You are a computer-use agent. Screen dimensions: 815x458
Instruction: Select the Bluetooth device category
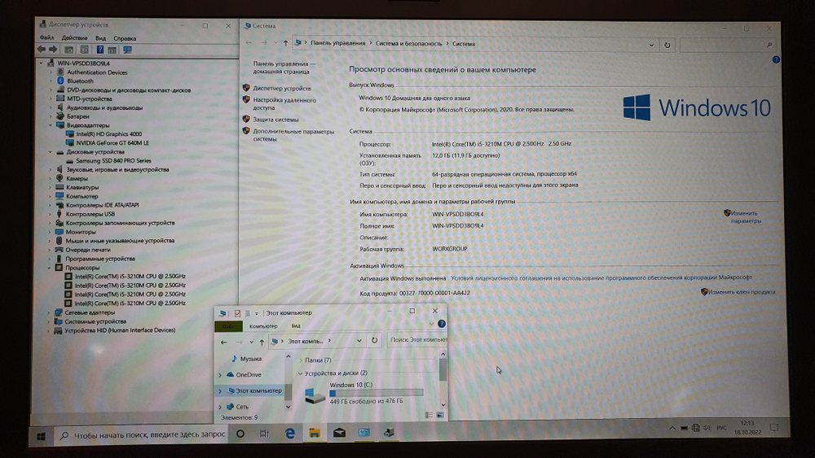point(80,81)
